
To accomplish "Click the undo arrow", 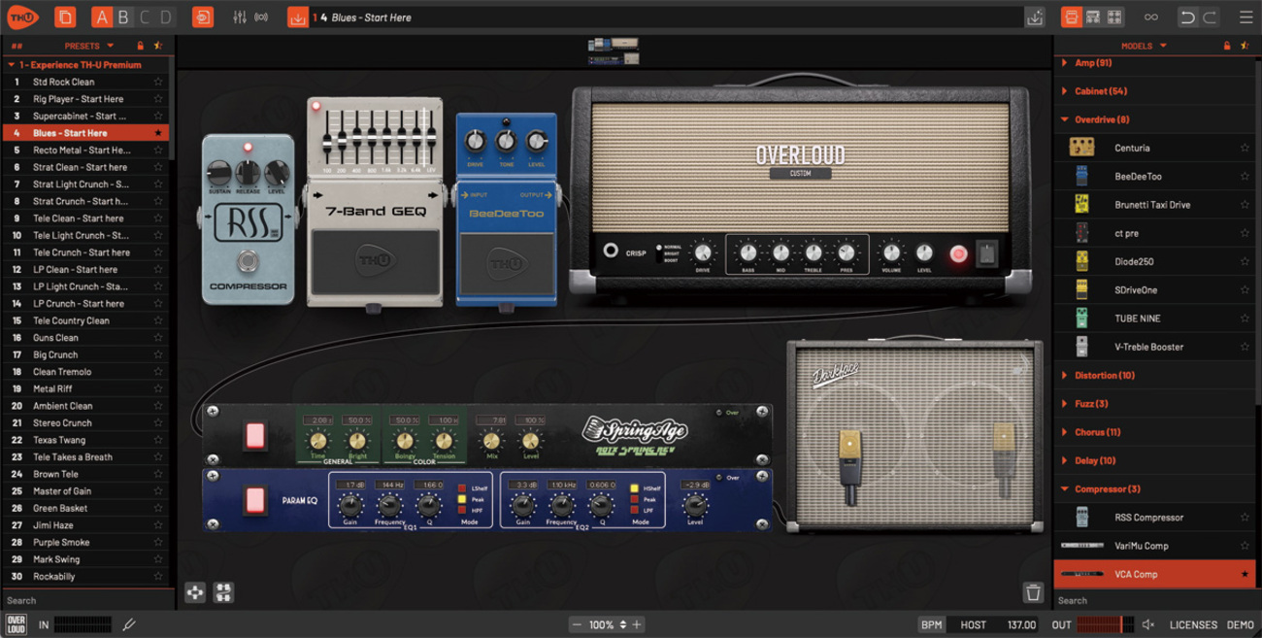I will click(1186, 17).
